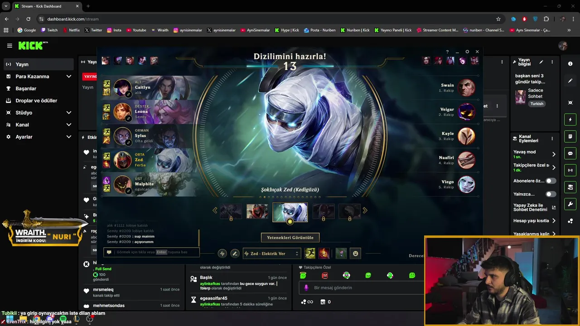Show next skins with right carousel arrow
Image resolution: width=580 pixels, height=326 pixels.
365,210
